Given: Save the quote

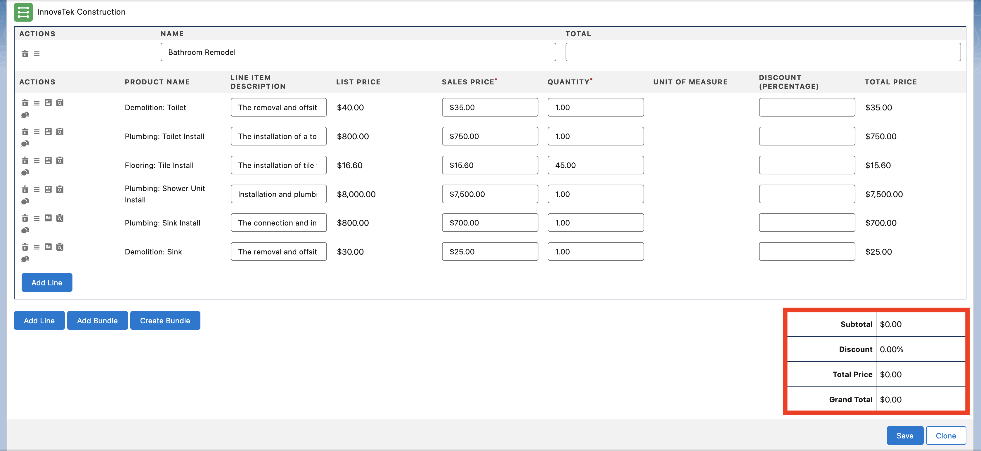Looking at the screenshot, I should [x=904, y=436].
